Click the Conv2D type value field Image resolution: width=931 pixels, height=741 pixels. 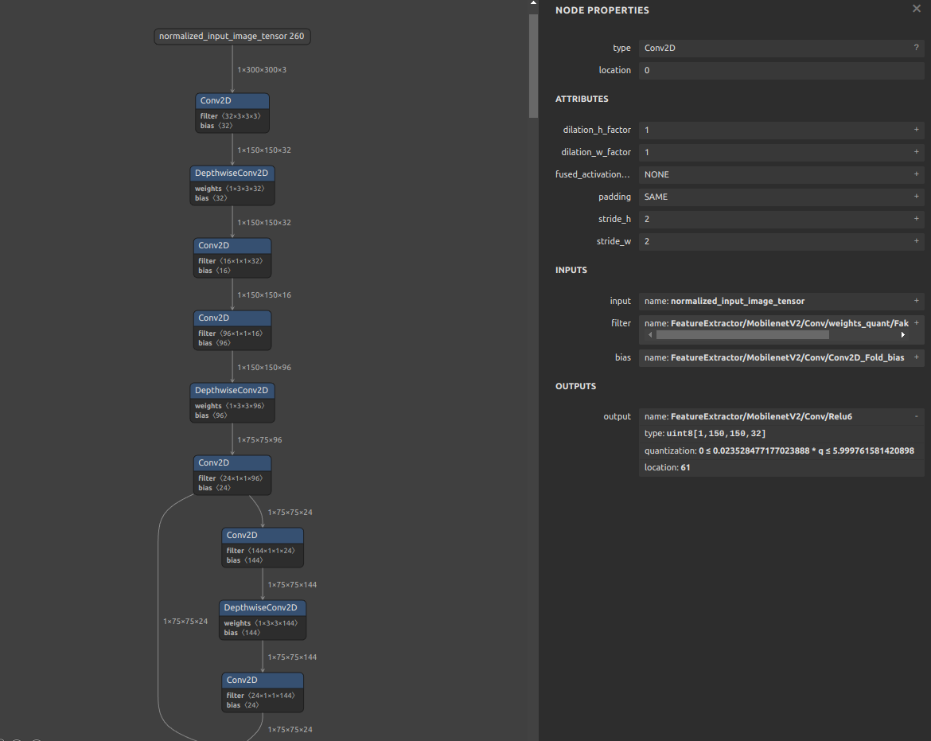(x=776, y=48)
